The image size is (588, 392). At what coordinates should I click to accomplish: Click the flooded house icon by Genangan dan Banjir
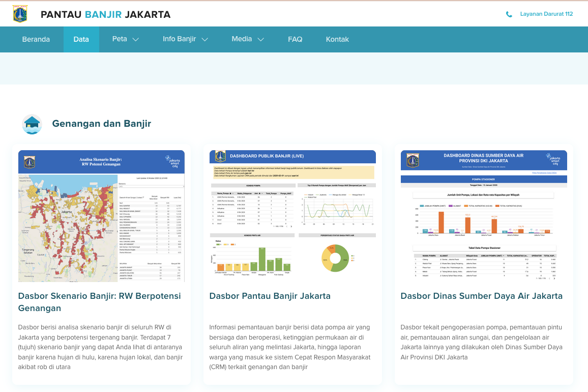pos(32,124)
